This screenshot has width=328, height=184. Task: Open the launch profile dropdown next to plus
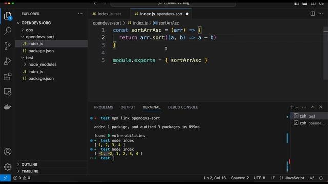[297, 107]
